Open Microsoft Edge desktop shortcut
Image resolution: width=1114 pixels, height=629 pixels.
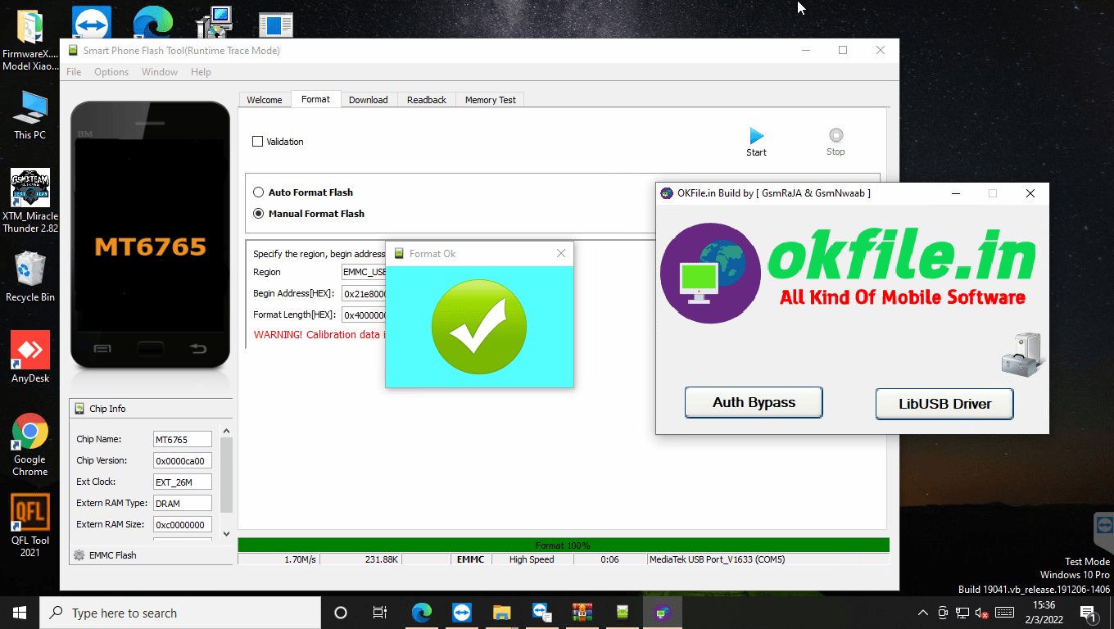(153, 22)
